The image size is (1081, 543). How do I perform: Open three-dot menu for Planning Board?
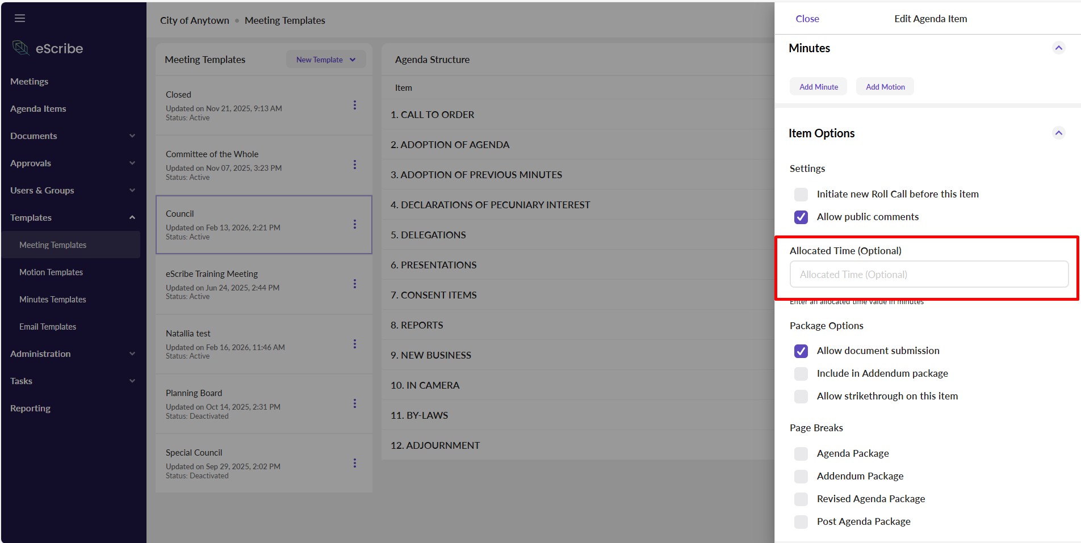[355, 403]
